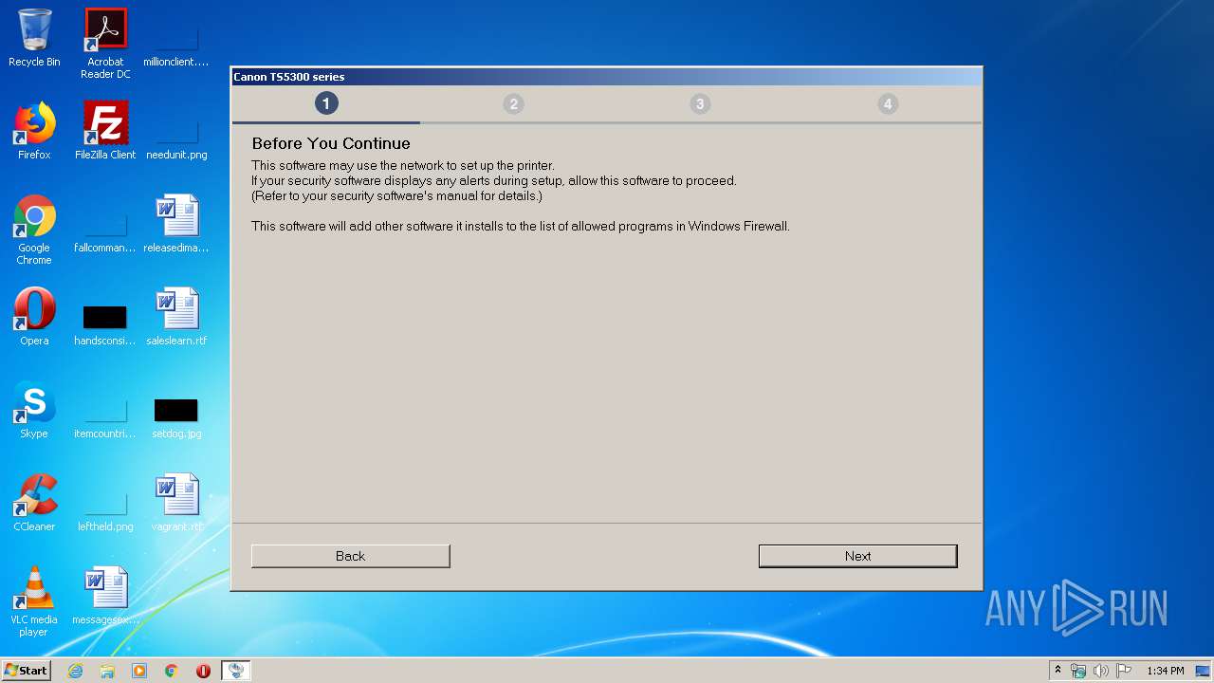Open network status tray icon
Viewport: 1214px width, 683px height.
point(1078,671)
